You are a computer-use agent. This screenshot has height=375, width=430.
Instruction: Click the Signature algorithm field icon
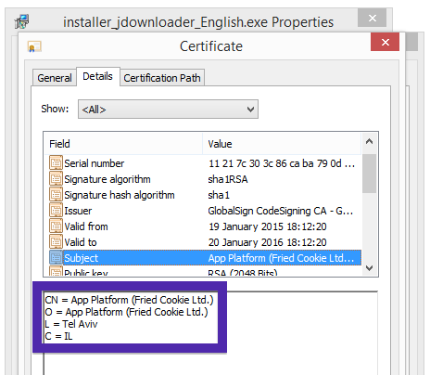click(56, 178)
